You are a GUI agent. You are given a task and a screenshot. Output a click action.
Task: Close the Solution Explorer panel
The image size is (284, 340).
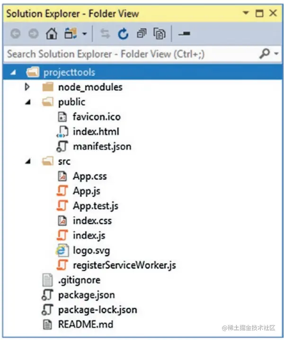(273, 13)
